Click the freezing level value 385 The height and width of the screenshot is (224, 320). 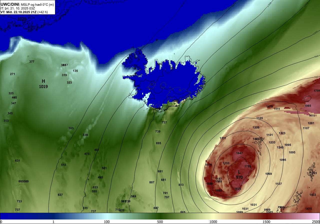point(71,128)
